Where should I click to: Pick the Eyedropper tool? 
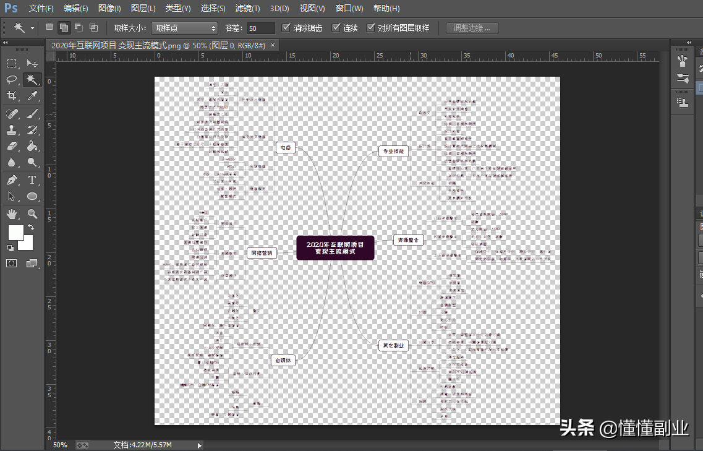(32, 96)
